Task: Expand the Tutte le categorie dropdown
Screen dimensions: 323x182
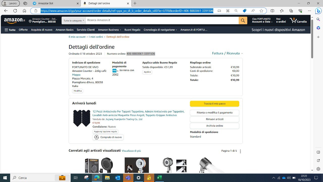Action: (74, 20)
